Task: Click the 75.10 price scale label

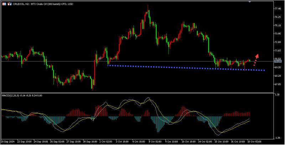Action: [278, 25]
